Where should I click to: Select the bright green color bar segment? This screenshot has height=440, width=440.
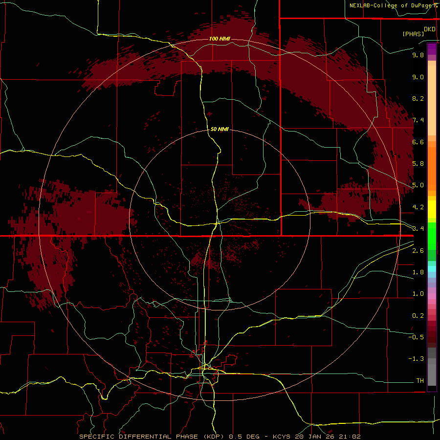pyautogui.click(x=432, y=236)
